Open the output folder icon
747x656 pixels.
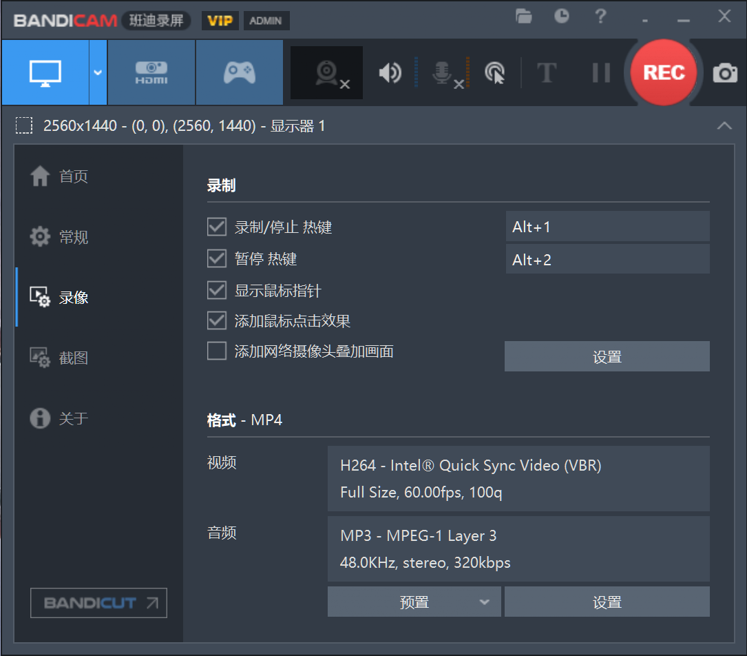pyautogui.click(x=523, y=17)
